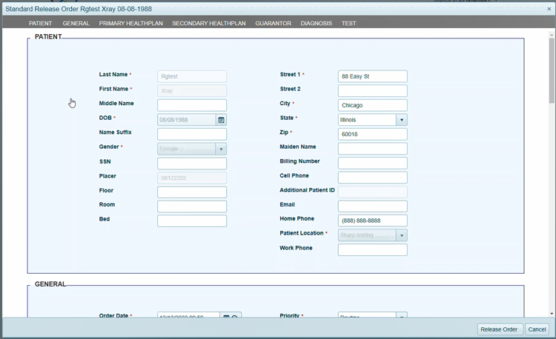556x339 pixels.
Task: Open the Gender dropdown arrow
Action: pos(221,149)
